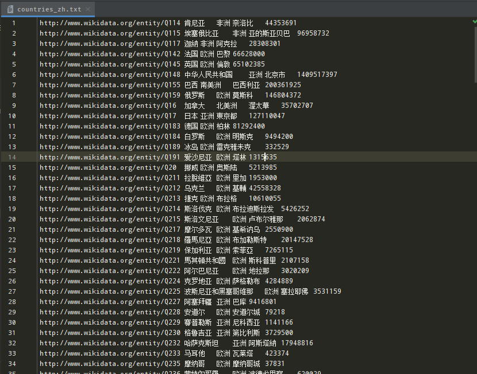Click the capital name 布拉迪斯拉发

tap(253, 209)
